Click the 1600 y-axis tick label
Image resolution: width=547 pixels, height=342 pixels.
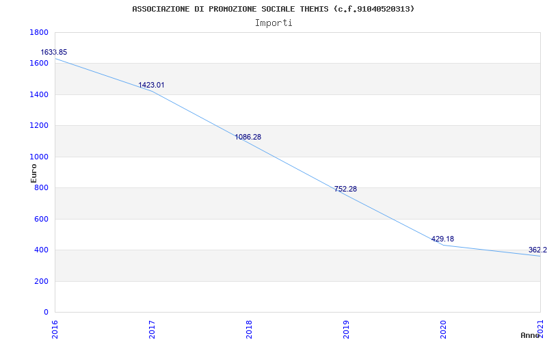39,64
